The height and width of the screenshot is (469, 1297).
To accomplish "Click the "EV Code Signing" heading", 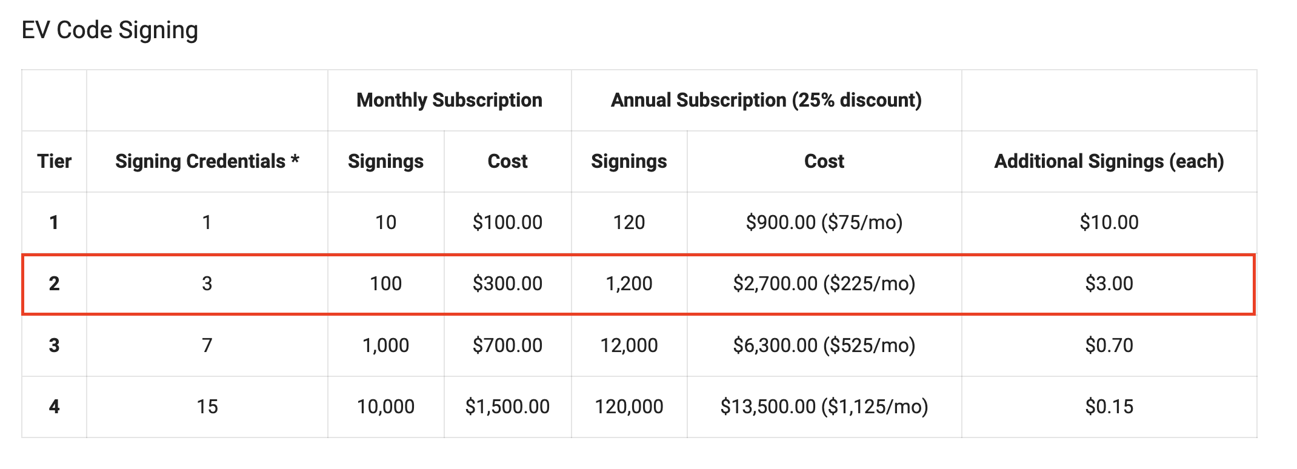I will [x=110, y=30].
